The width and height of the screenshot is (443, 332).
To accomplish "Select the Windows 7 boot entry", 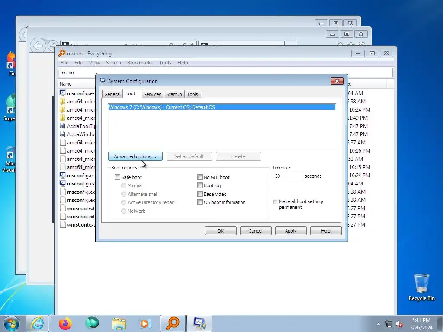I will click(222, 107).
